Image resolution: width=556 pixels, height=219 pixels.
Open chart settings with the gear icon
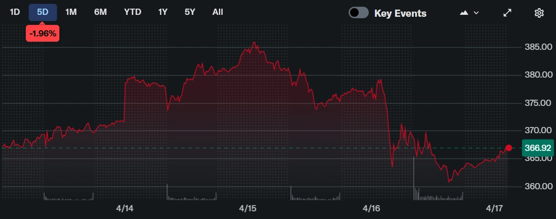[x=539, y=13]
